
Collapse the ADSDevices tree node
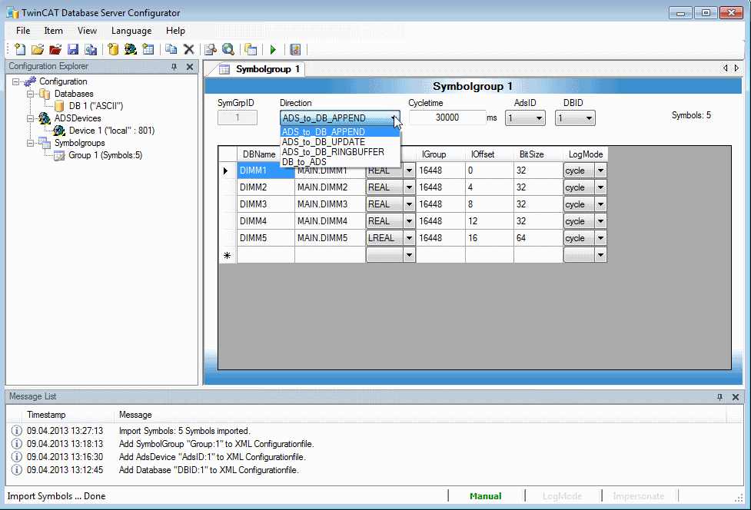point(30,118)
